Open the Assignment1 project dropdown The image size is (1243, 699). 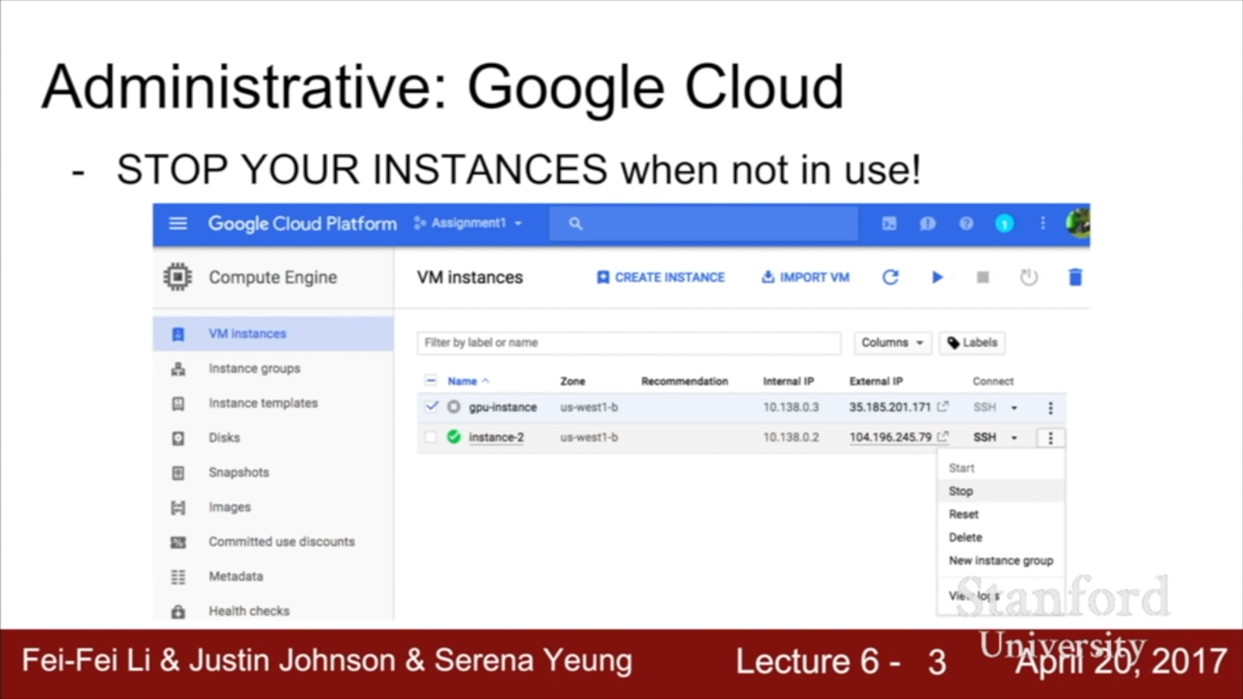coord(468,223)
